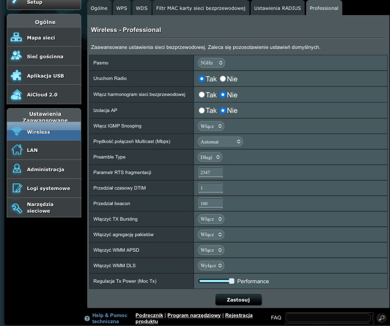Select the LAN house icon
This screenshot has height=326, width=390.
pos(16,150)
